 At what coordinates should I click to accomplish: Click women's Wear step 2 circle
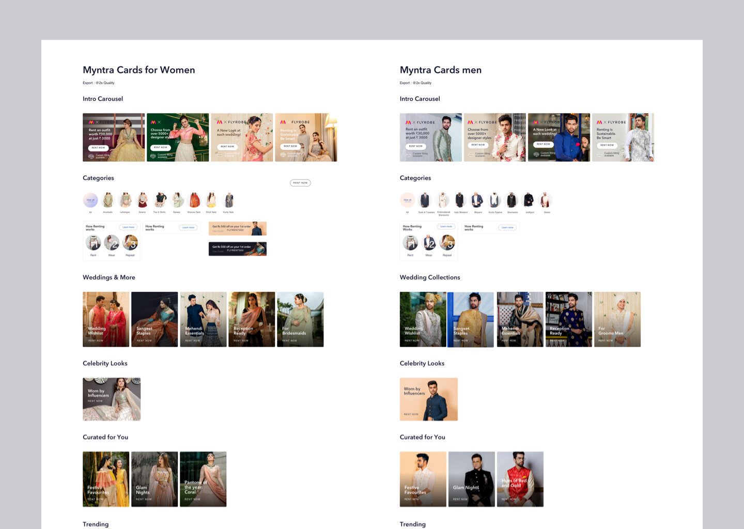tap(112, 242)
